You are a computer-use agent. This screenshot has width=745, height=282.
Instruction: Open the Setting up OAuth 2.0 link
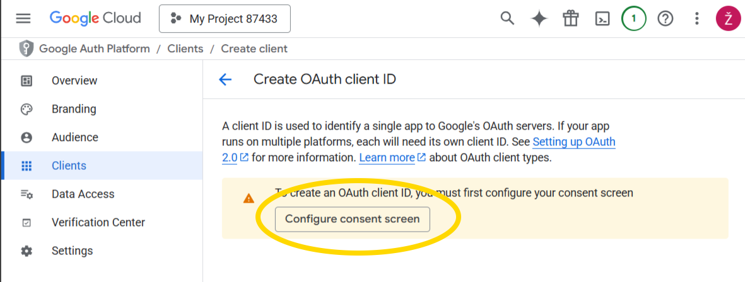click(x=574, y=142)
